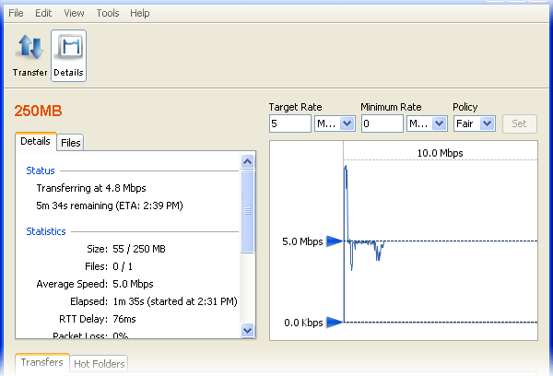Select the Transfers tab at bottom
This screenshot has width=553, height=376.
(41, 363)
